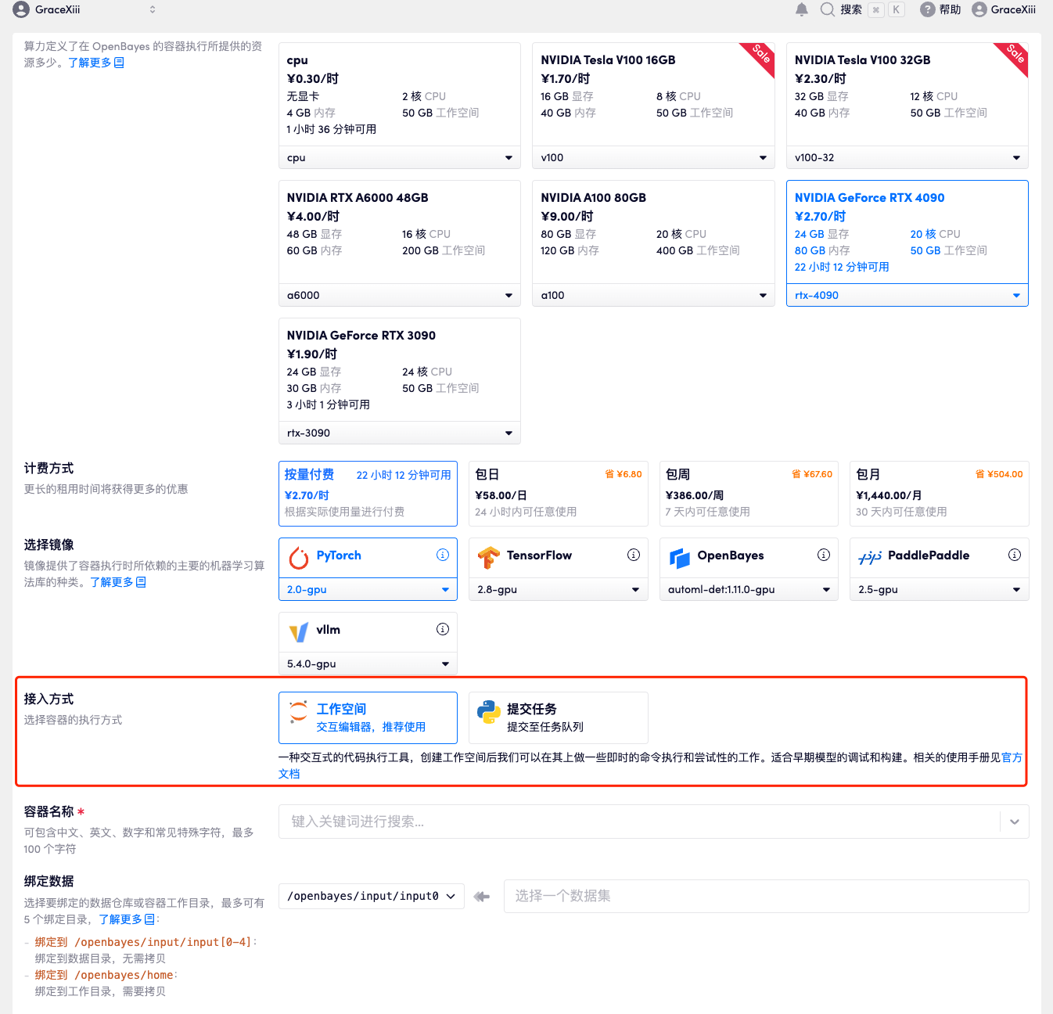The height and width of the screenshot is (1014, 1053).
Task: Click 了解更多 link under compute description
Action: pos(96,63)
